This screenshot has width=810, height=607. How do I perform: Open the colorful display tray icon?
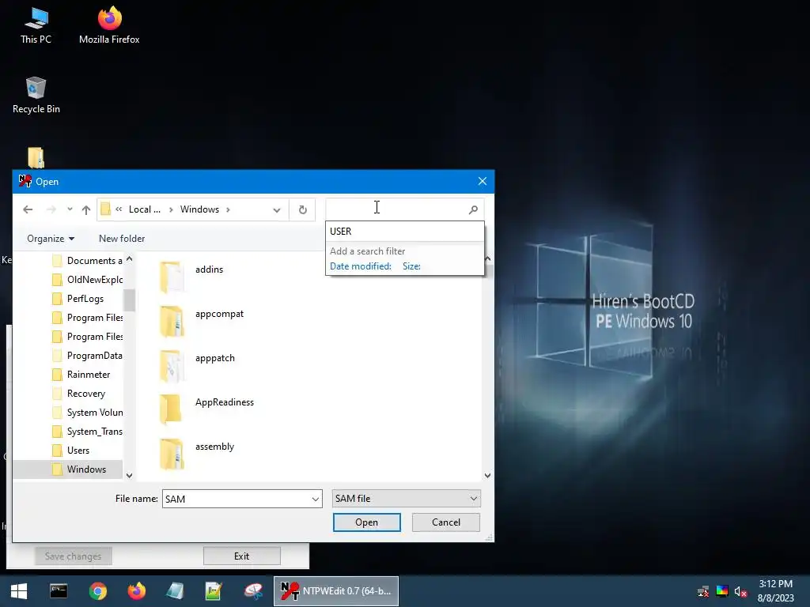721,591
